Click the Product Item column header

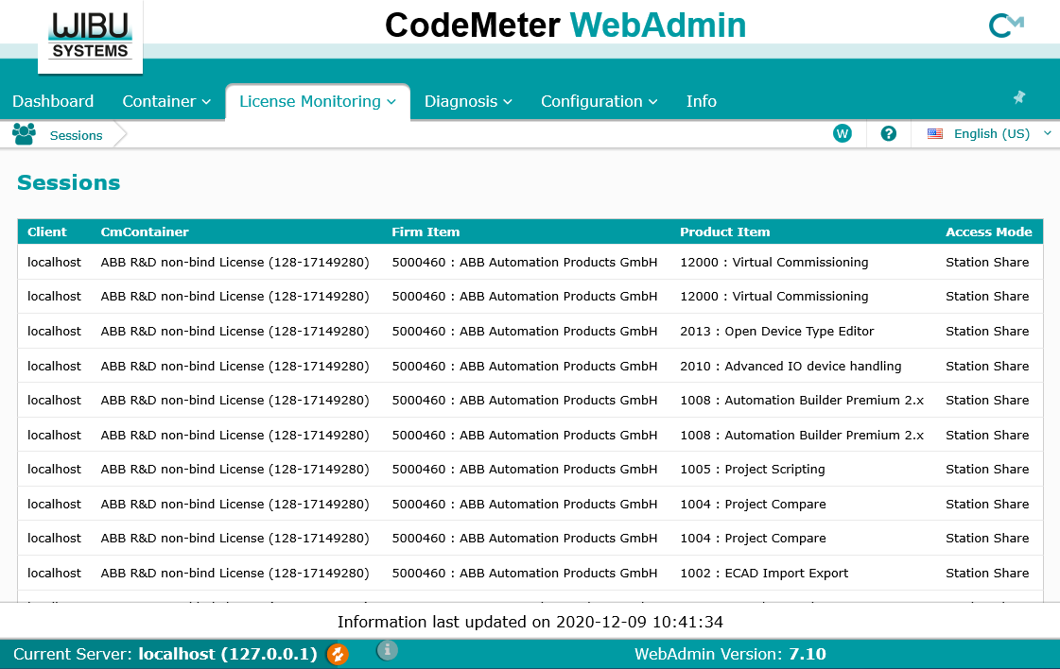click(724, 232)
